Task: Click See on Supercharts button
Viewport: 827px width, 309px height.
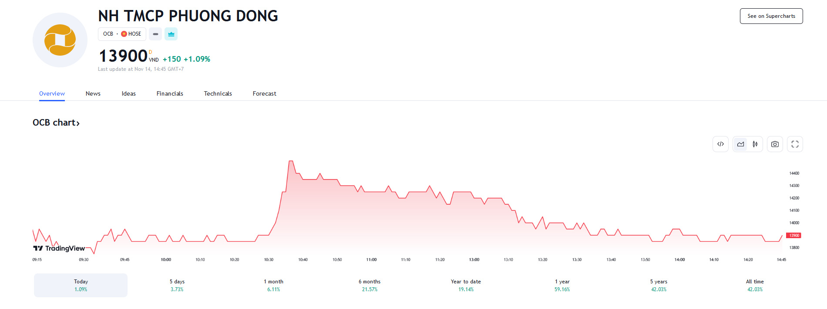Action: click(771, 16)
